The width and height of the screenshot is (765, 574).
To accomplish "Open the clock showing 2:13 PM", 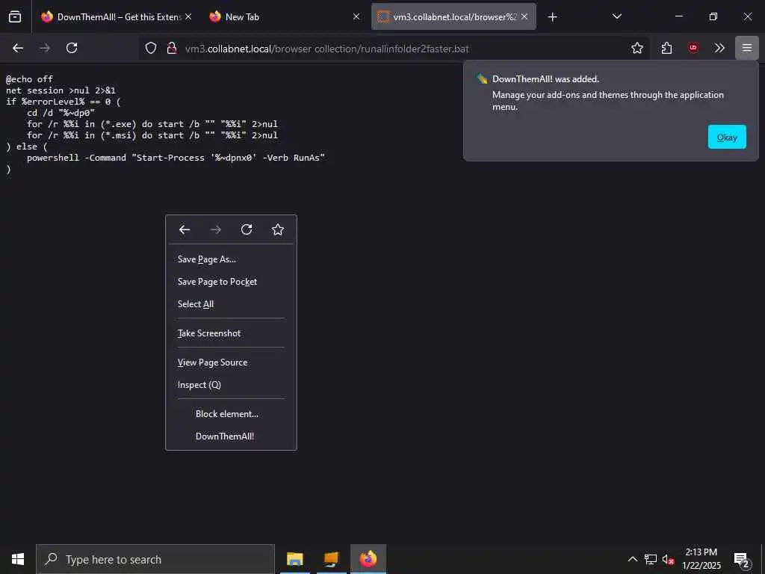I will pos(701,559).
